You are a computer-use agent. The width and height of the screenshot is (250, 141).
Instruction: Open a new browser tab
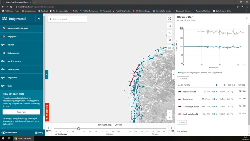point(35,2)
